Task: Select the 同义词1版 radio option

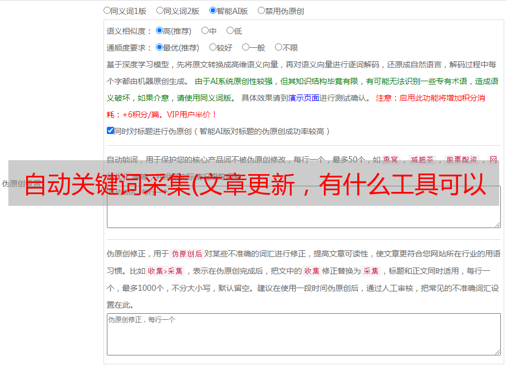Action: pos(107,11)
